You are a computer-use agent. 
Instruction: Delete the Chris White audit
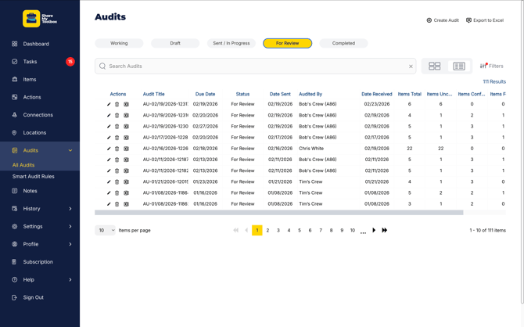tap(117, 149)
